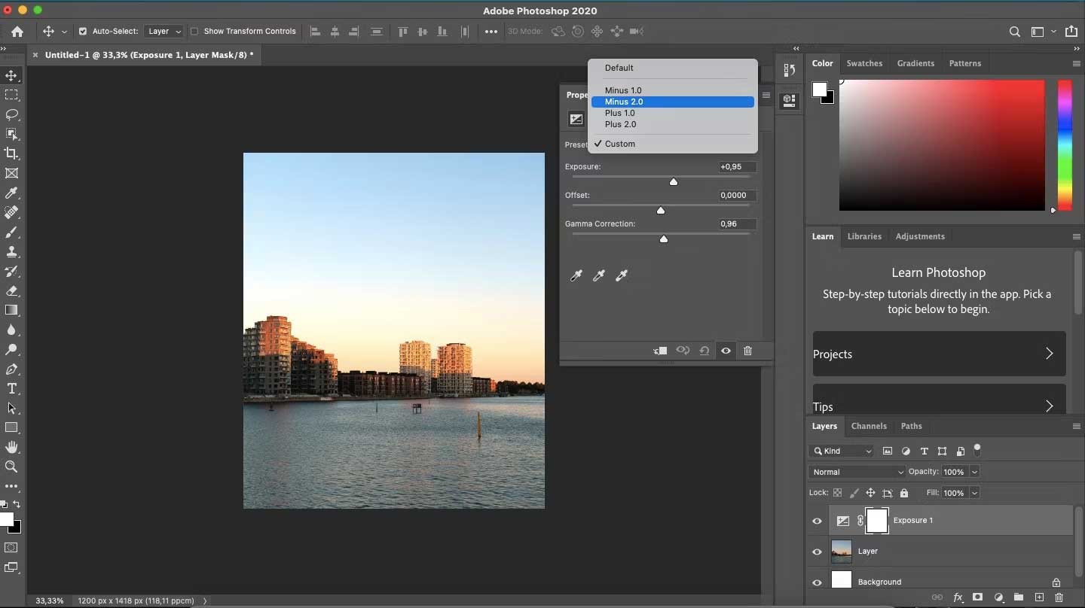Open the Normal blend mode dropdown
Viewport: 1085px width, 608px height.
pyautogui.click(x=857, y=472)
